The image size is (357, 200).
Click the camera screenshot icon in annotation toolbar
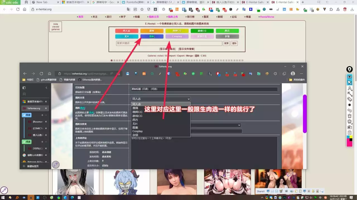349,127
